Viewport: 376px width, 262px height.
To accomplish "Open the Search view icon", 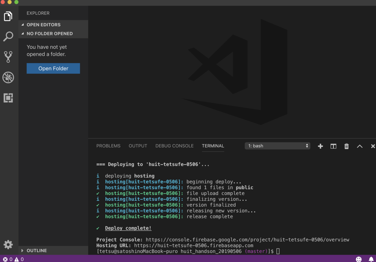I will (x=8, y=36).
